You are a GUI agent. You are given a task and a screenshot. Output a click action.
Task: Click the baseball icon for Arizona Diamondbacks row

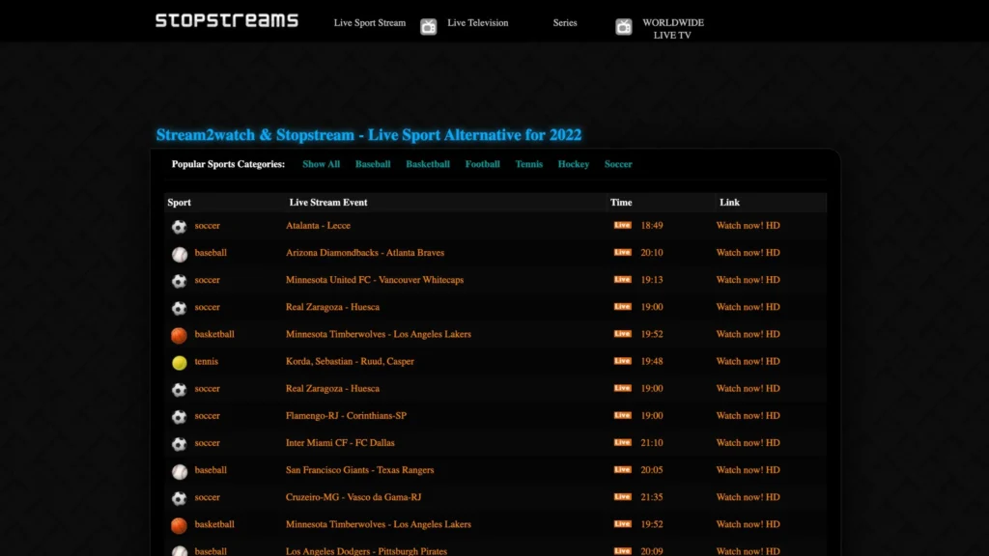179,253
